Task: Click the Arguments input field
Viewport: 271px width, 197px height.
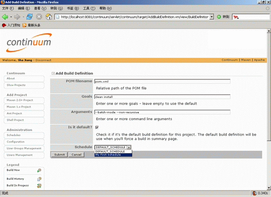Action: (x=162, y=112)
